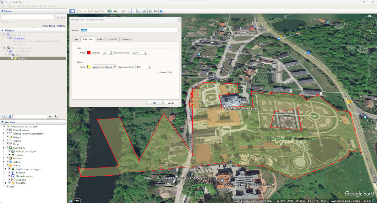Toggle the Pogoda layer checkbox
The image size is (377, 203).
click(x=7, y=158)
